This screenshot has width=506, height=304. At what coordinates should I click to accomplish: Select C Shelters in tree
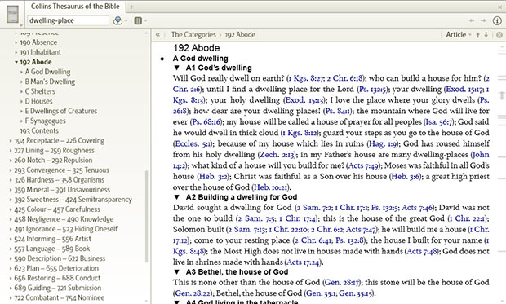40,91
